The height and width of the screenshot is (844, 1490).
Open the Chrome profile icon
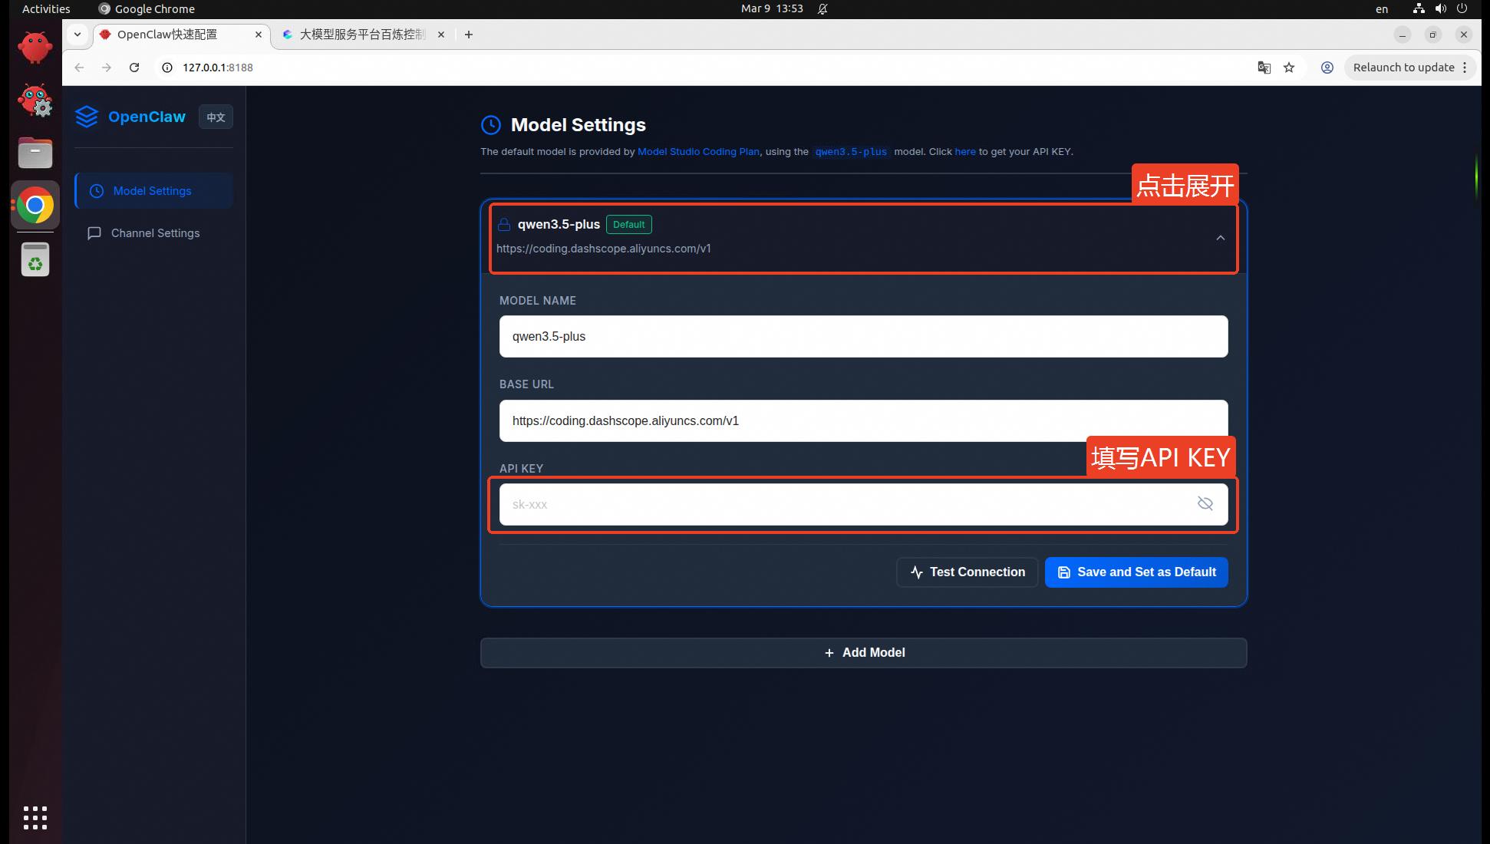pos(1327,68)
